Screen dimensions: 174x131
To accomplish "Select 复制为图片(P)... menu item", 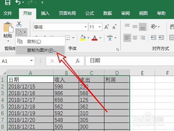I will [40, 50].
